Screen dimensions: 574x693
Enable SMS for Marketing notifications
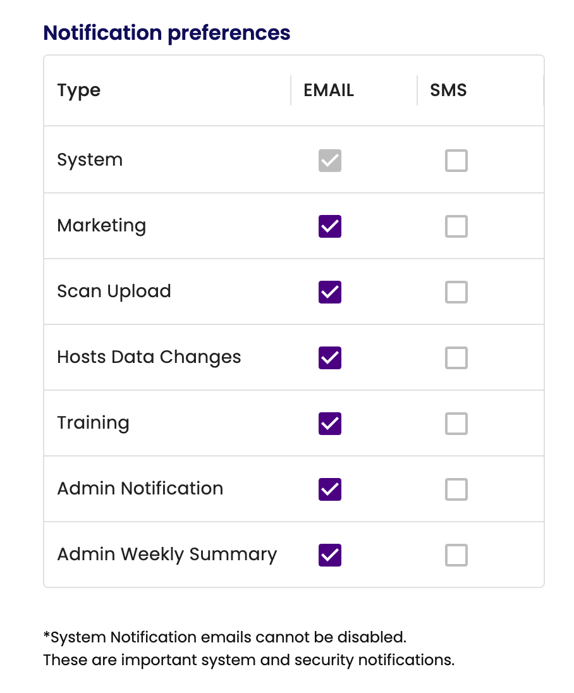click(456, 226)
